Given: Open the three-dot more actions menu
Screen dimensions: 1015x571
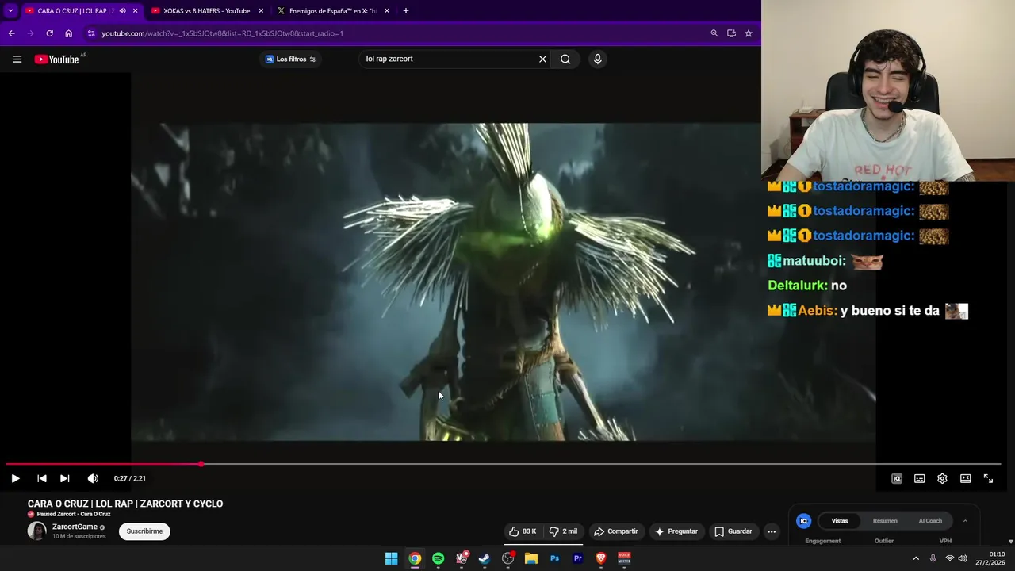Looking at the screenshot, I should [771, 531].
